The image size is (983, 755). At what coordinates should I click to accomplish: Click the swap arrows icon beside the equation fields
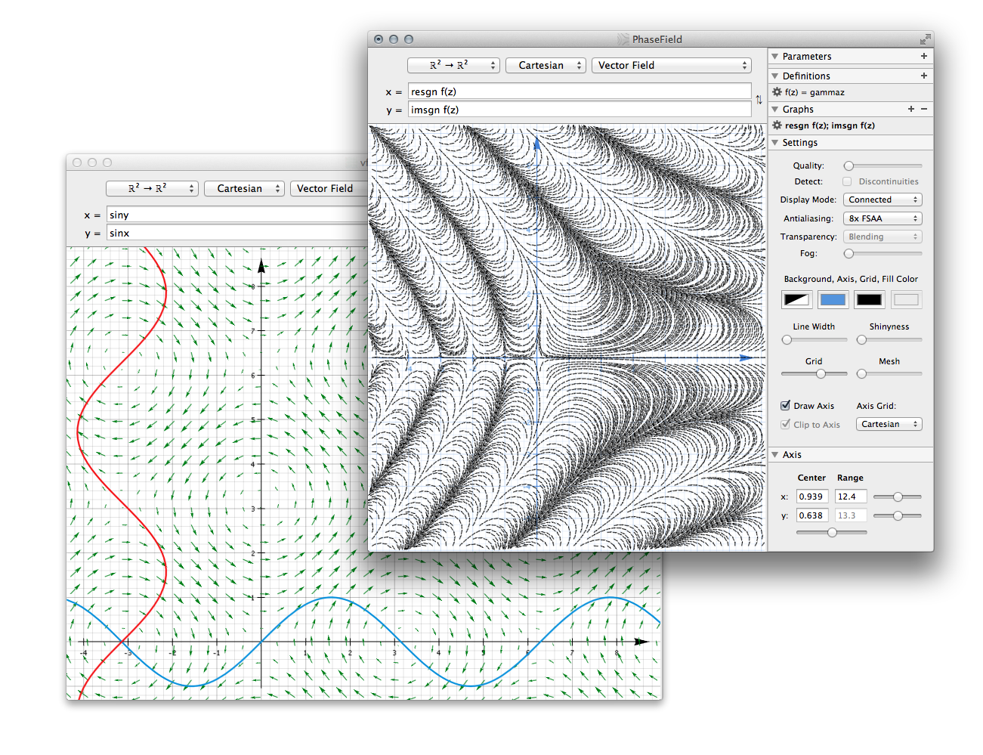759,100
